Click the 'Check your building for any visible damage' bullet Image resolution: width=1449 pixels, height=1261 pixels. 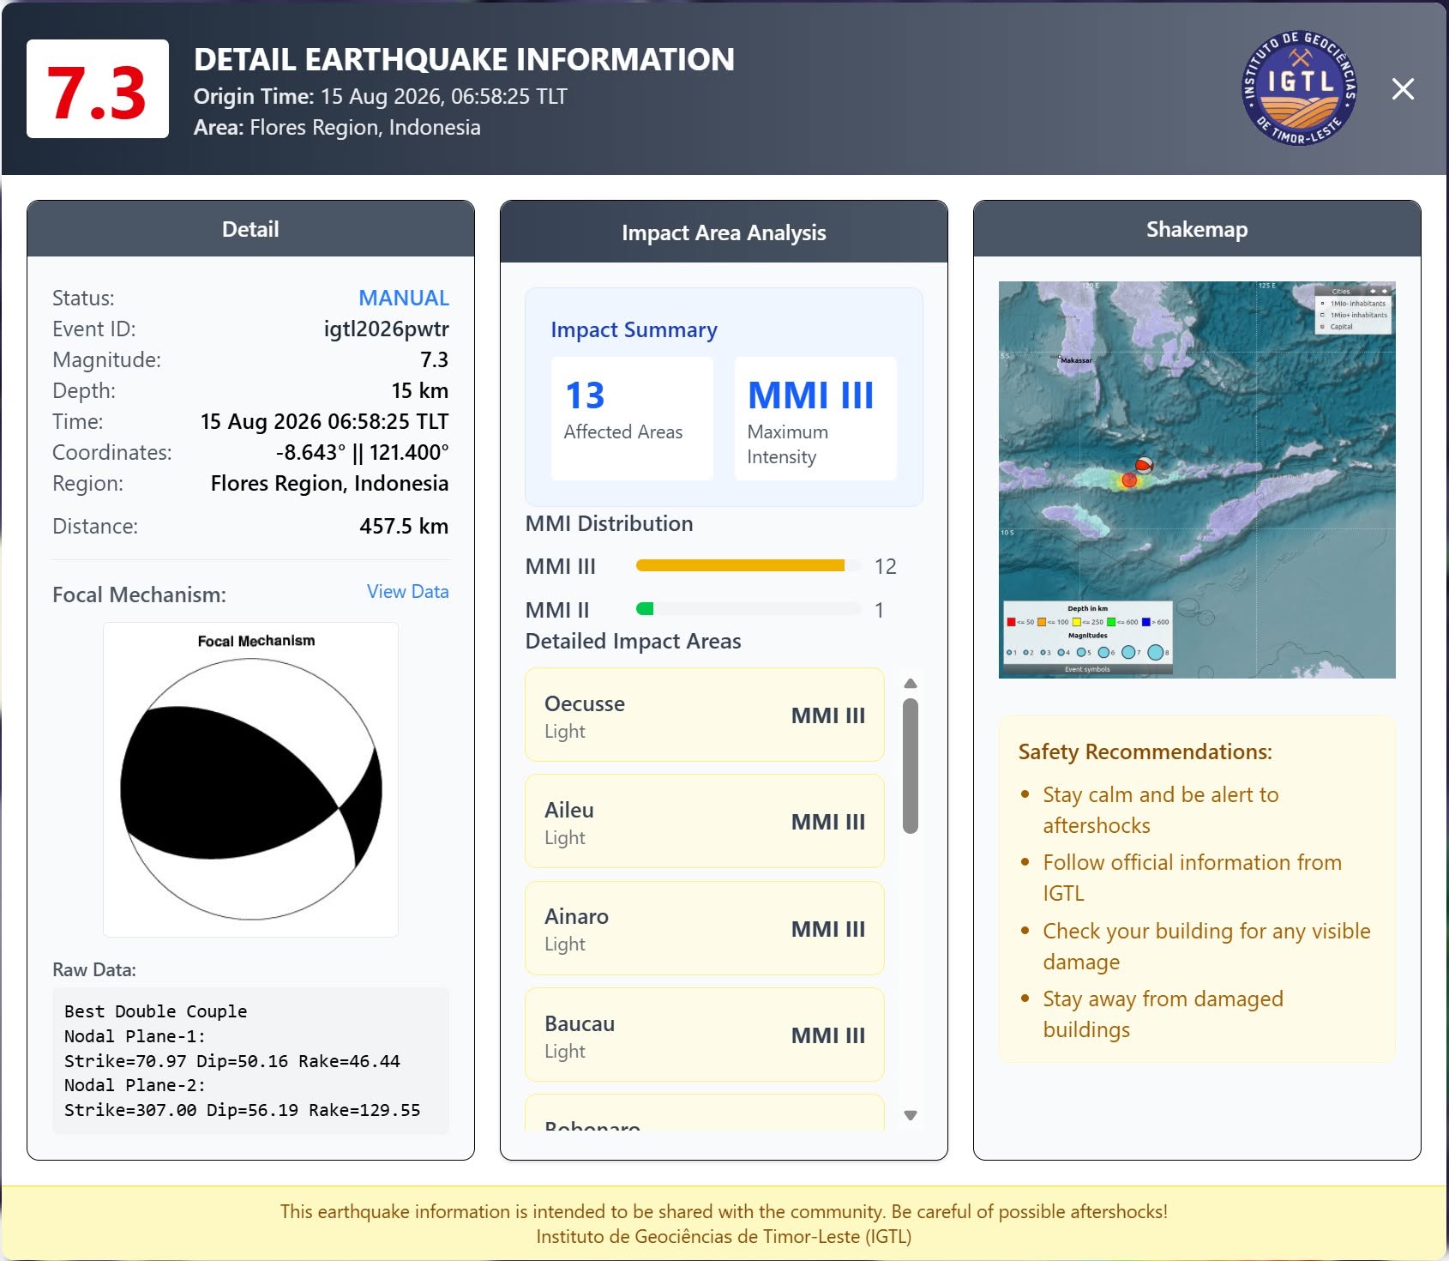point(1207,946)
